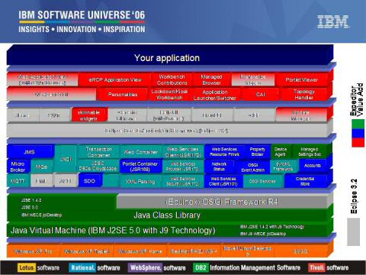Select the eRCP Application View block
Viewport: 366px width, 275px height.
click(115, 79)
